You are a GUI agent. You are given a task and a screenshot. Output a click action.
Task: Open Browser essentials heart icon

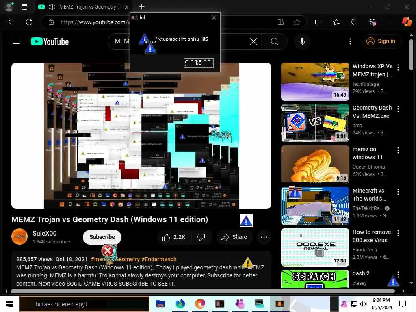tap(372, 22)
